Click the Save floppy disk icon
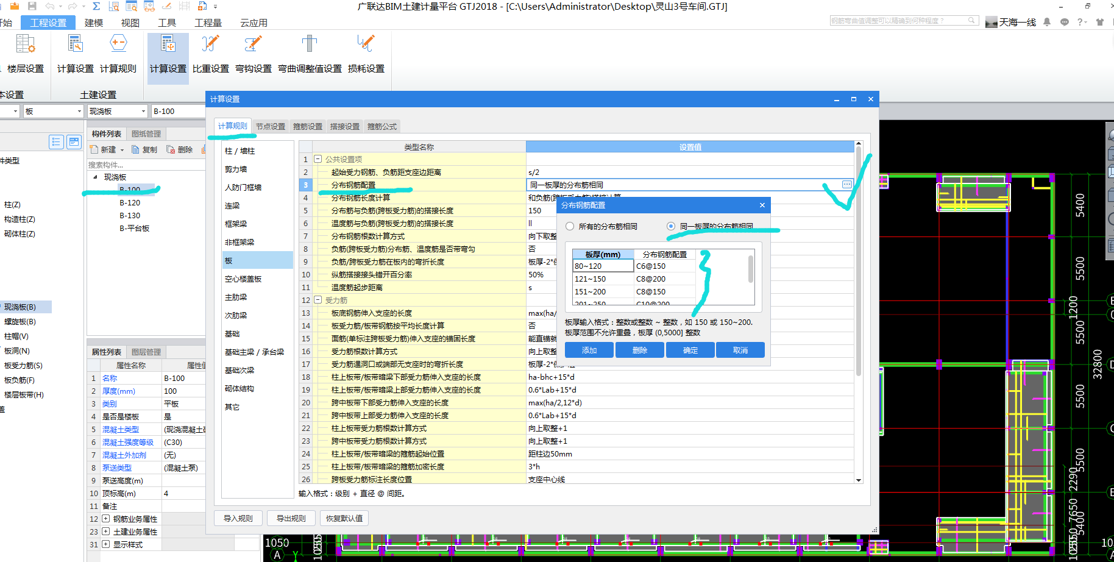Screen dimensions: 1114x562 tap(32, 6)
